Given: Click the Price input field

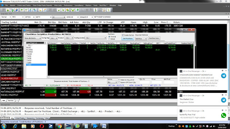Looking at the screenshot, I should click(x=157, y=82).
